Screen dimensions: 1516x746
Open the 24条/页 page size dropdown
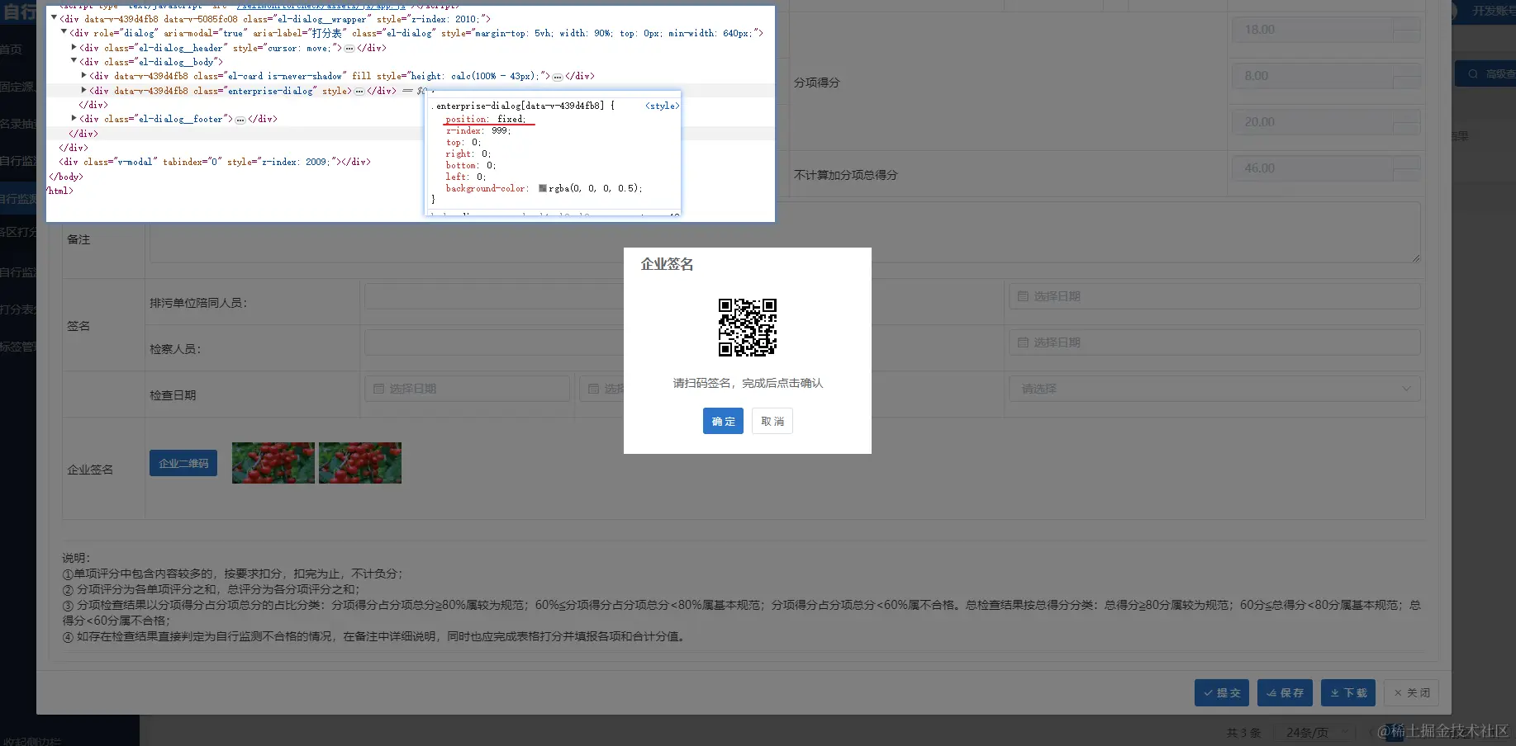[1314, 732]
